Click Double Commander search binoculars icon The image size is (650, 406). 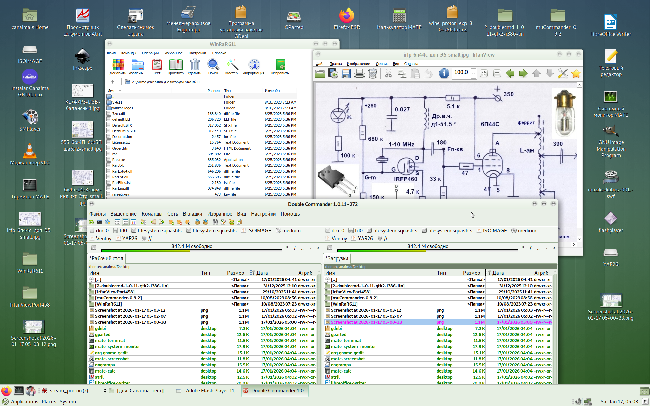(215, 222)
